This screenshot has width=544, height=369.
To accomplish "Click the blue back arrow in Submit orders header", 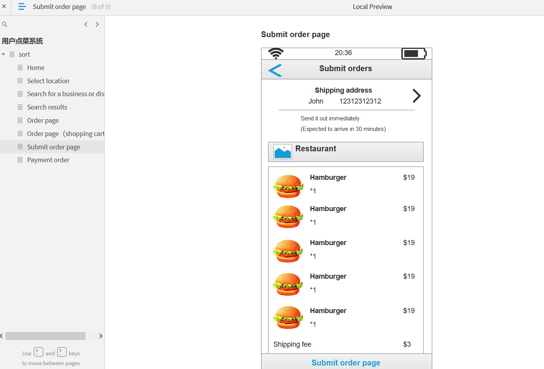I will pyautogui.click(x=275, y=70).
